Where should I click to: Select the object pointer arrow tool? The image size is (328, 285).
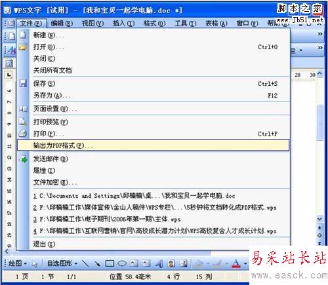[x=34, y=264]
